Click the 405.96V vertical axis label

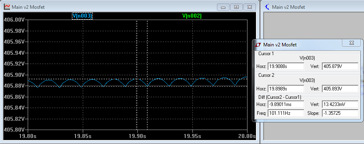(x=14, y=42)
